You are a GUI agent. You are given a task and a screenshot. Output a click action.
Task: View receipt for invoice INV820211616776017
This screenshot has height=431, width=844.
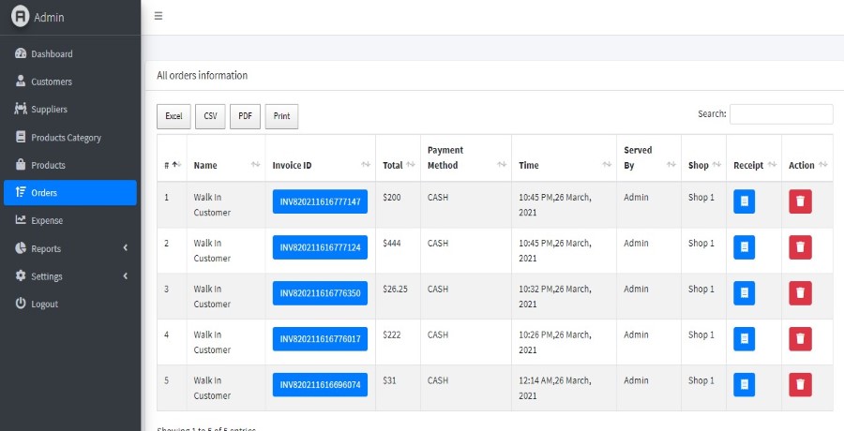(744, 338)
